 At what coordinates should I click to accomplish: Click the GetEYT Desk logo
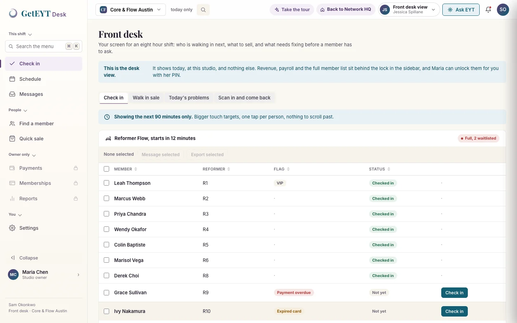(x=38, y=14)
